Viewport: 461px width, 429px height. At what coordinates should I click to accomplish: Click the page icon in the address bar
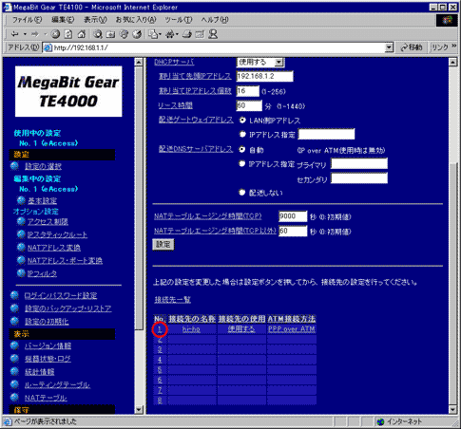click(x=48, y=47)
